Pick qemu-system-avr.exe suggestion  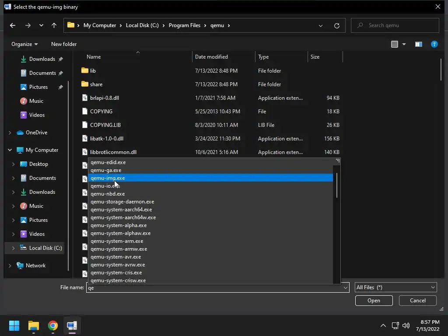[x=210, y=257]
